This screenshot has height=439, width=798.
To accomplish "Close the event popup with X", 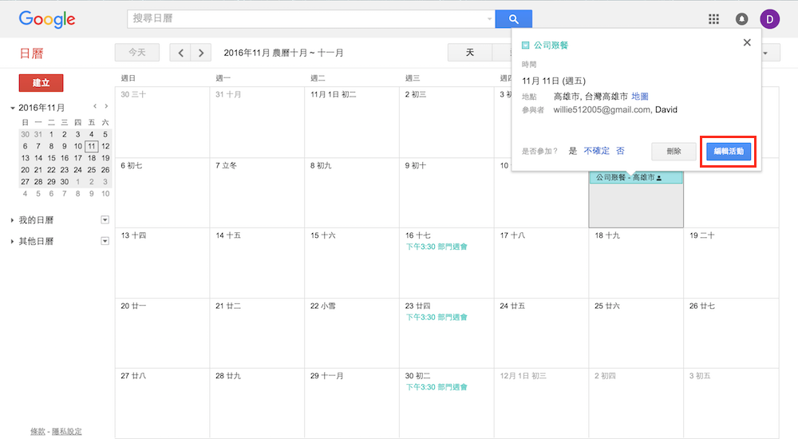I will pos(747,43).
